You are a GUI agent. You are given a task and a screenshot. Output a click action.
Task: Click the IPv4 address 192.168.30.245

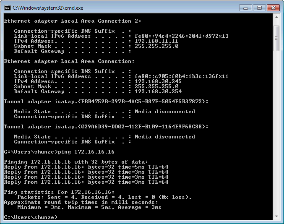[x=158, y=81]
